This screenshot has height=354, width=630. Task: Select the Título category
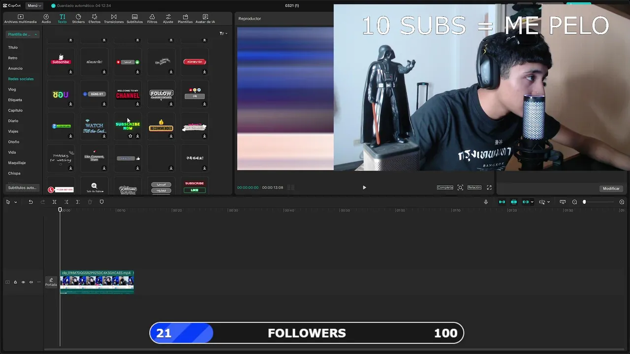click(13, 47)
